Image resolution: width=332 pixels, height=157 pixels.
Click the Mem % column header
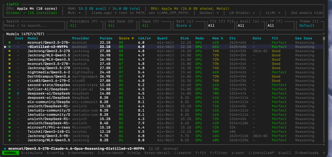218,38
